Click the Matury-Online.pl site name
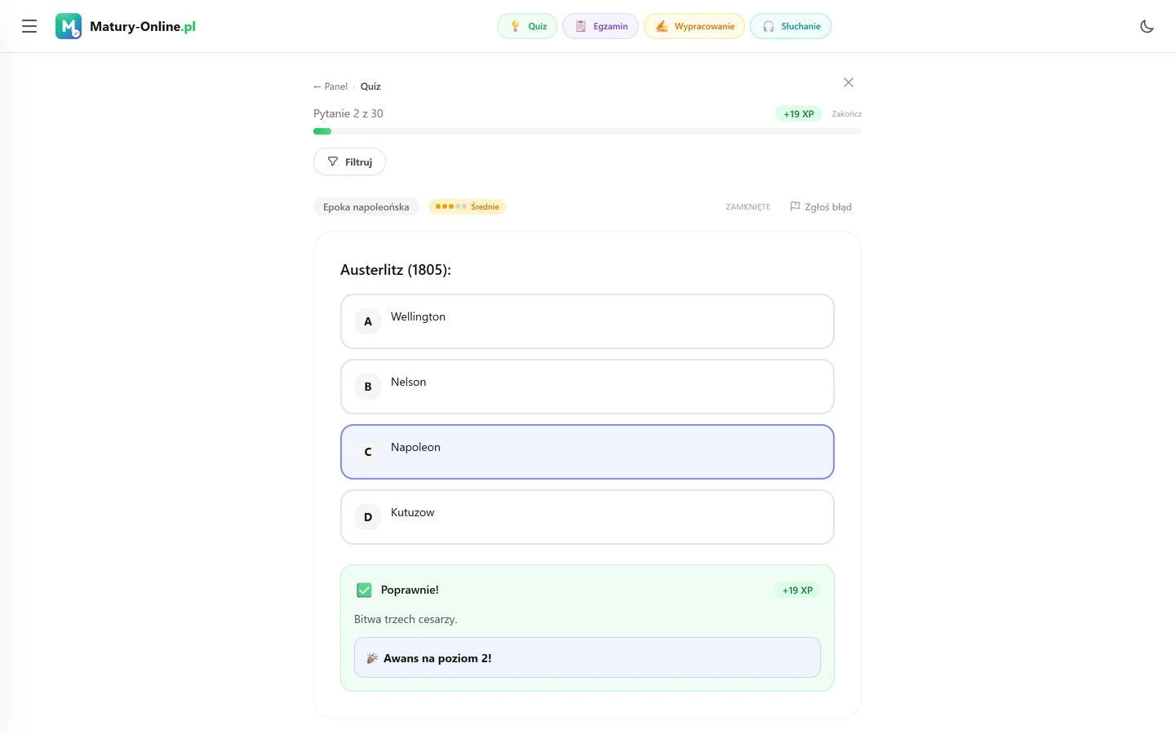 point(143,26)
